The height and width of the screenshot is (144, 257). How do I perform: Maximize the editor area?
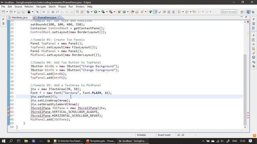246,17
